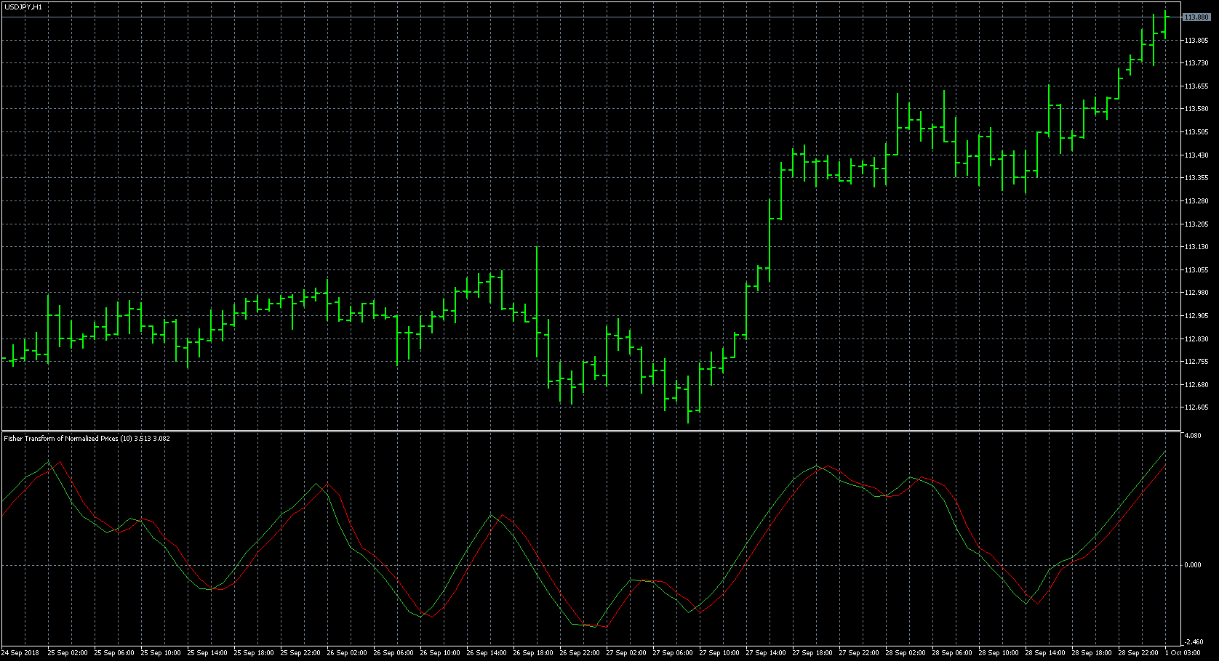Click the 26 Sep 14:00 time label
Image resolution: width=1219 pixels, height=661 pixels.
point(487,653)
